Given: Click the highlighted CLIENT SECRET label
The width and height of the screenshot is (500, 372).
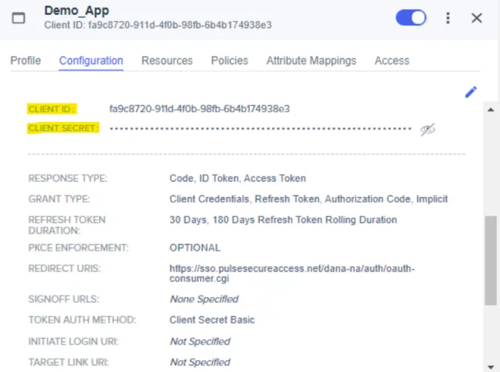Looking at the screenshot, I should click(62, 128).
